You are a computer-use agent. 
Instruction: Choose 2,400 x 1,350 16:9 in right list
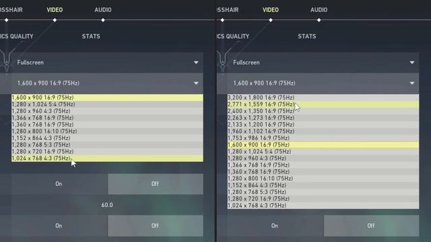[x=323, y=111]
